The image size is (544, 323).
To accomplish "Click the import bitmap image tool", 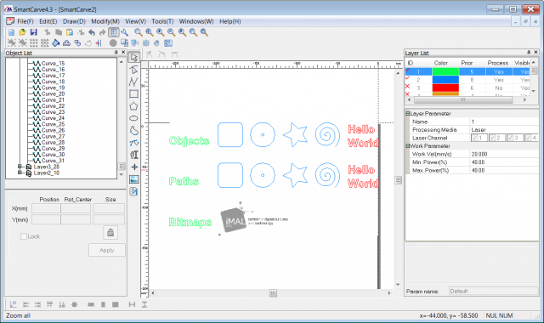I will tap(134, 179).
